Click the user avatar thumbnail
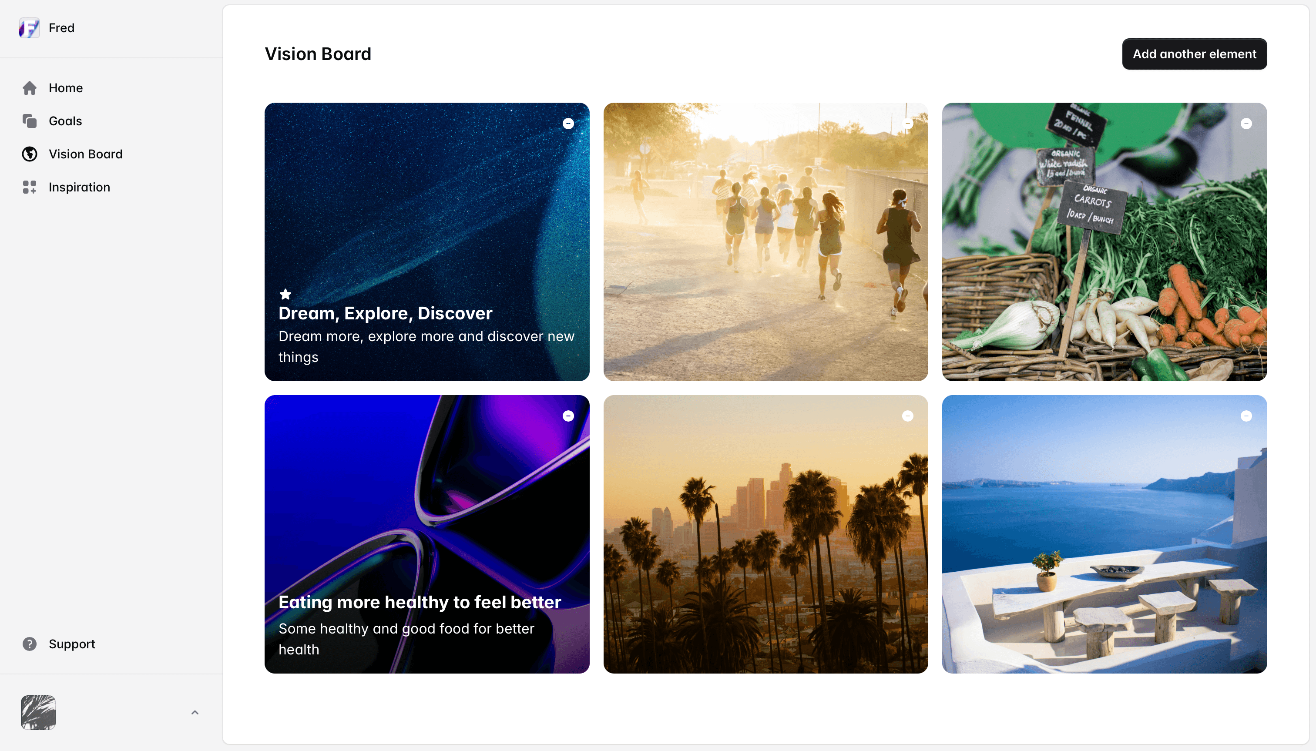The image size is (1316, 751). tap(38, 712)
